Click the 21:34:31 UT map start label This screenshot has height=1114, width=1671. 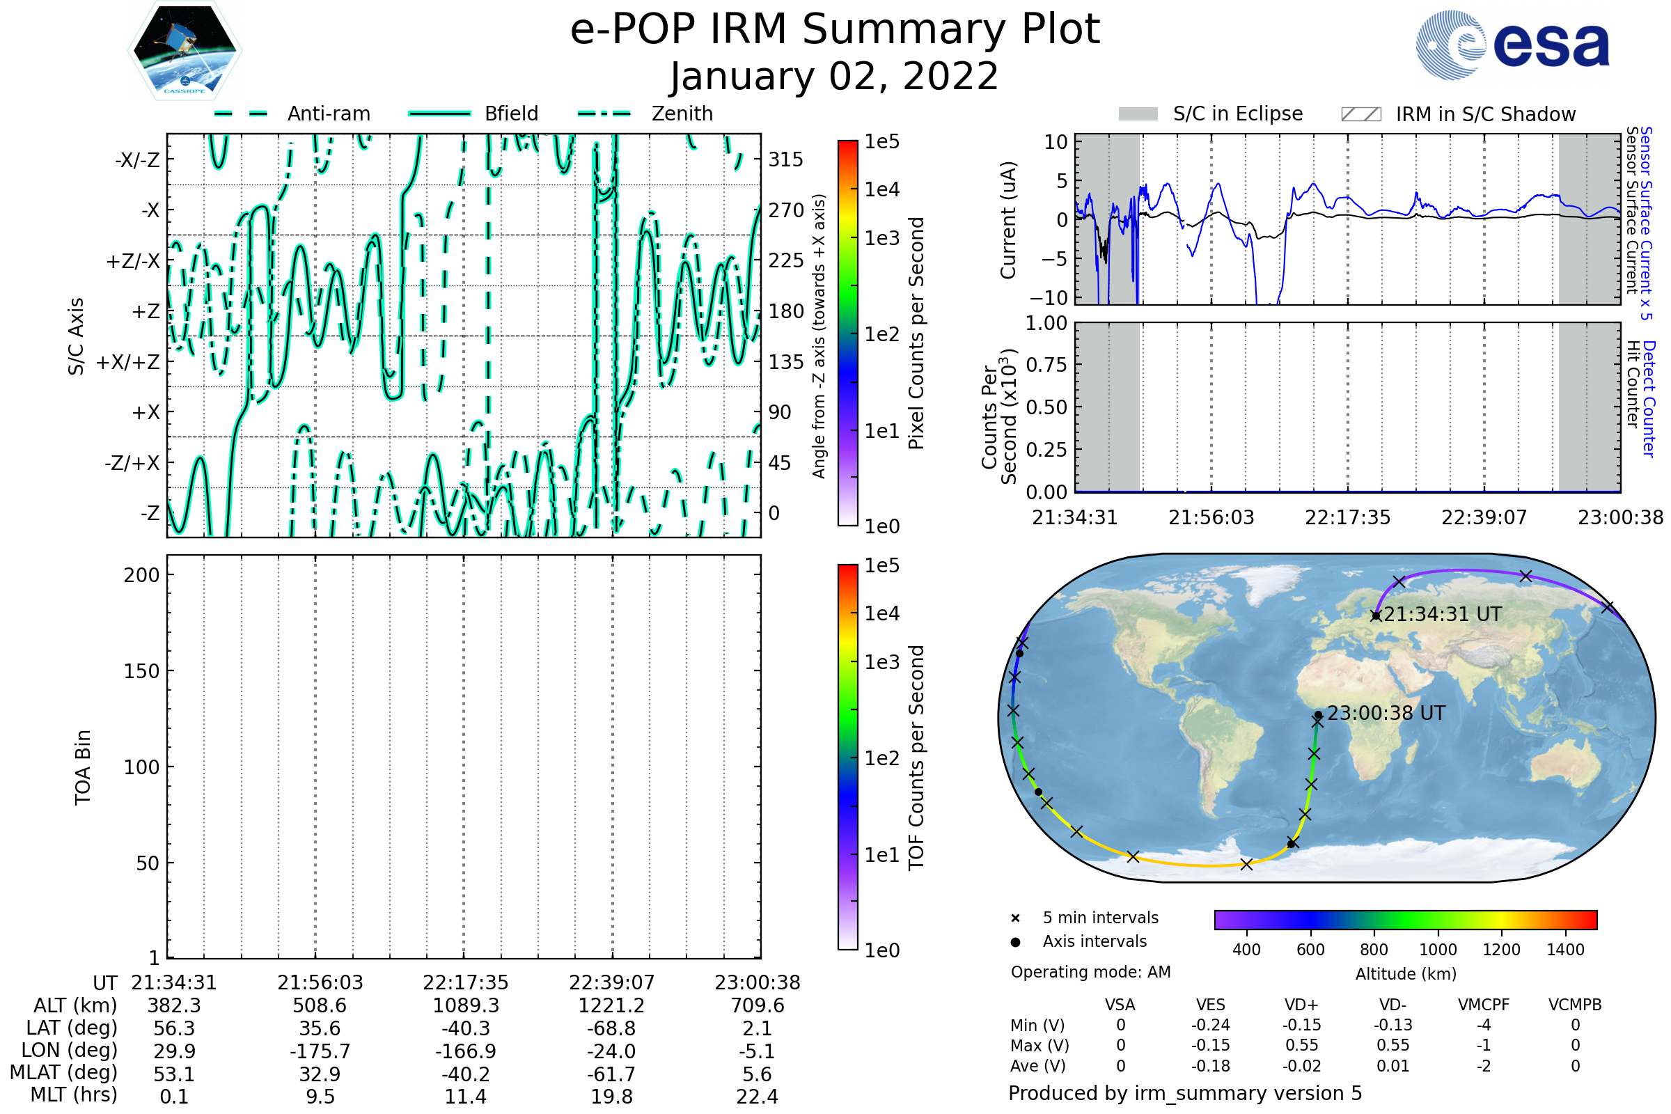pos(1442,615)
